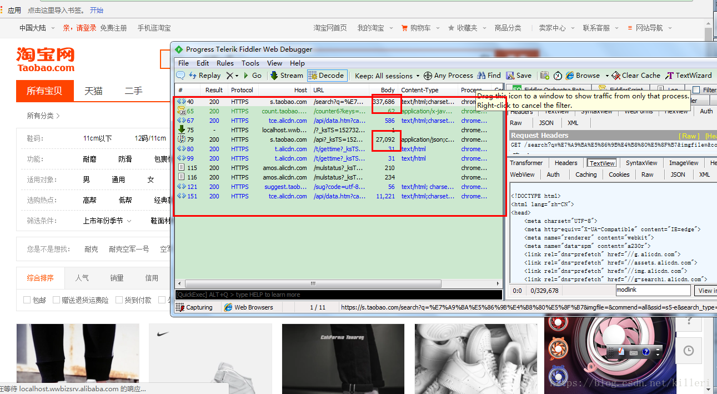Open the Keep: All sessions dropdown

[x=387, y=76]
